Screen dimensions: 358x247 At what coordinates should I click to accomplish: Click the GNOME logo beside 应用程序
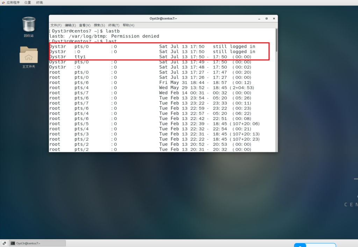point(3,2)
